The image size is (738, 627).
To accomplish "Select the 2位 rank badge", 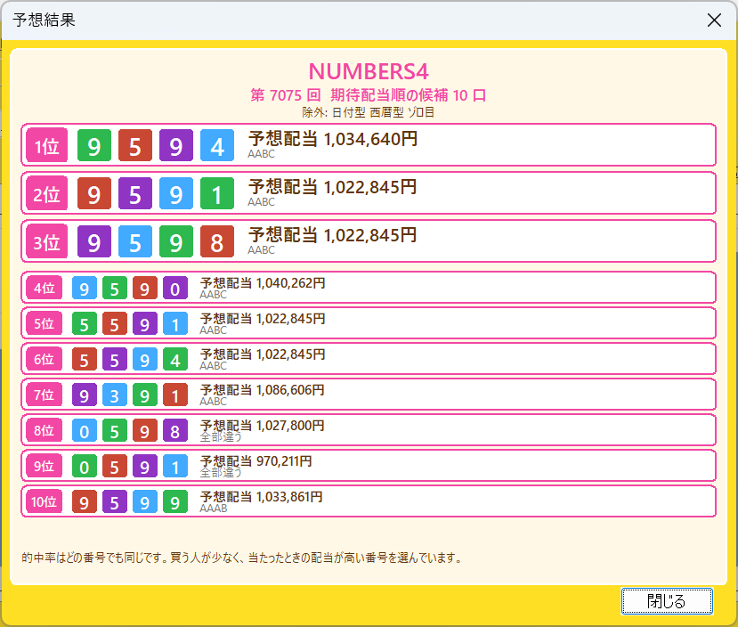I will 46,193.
